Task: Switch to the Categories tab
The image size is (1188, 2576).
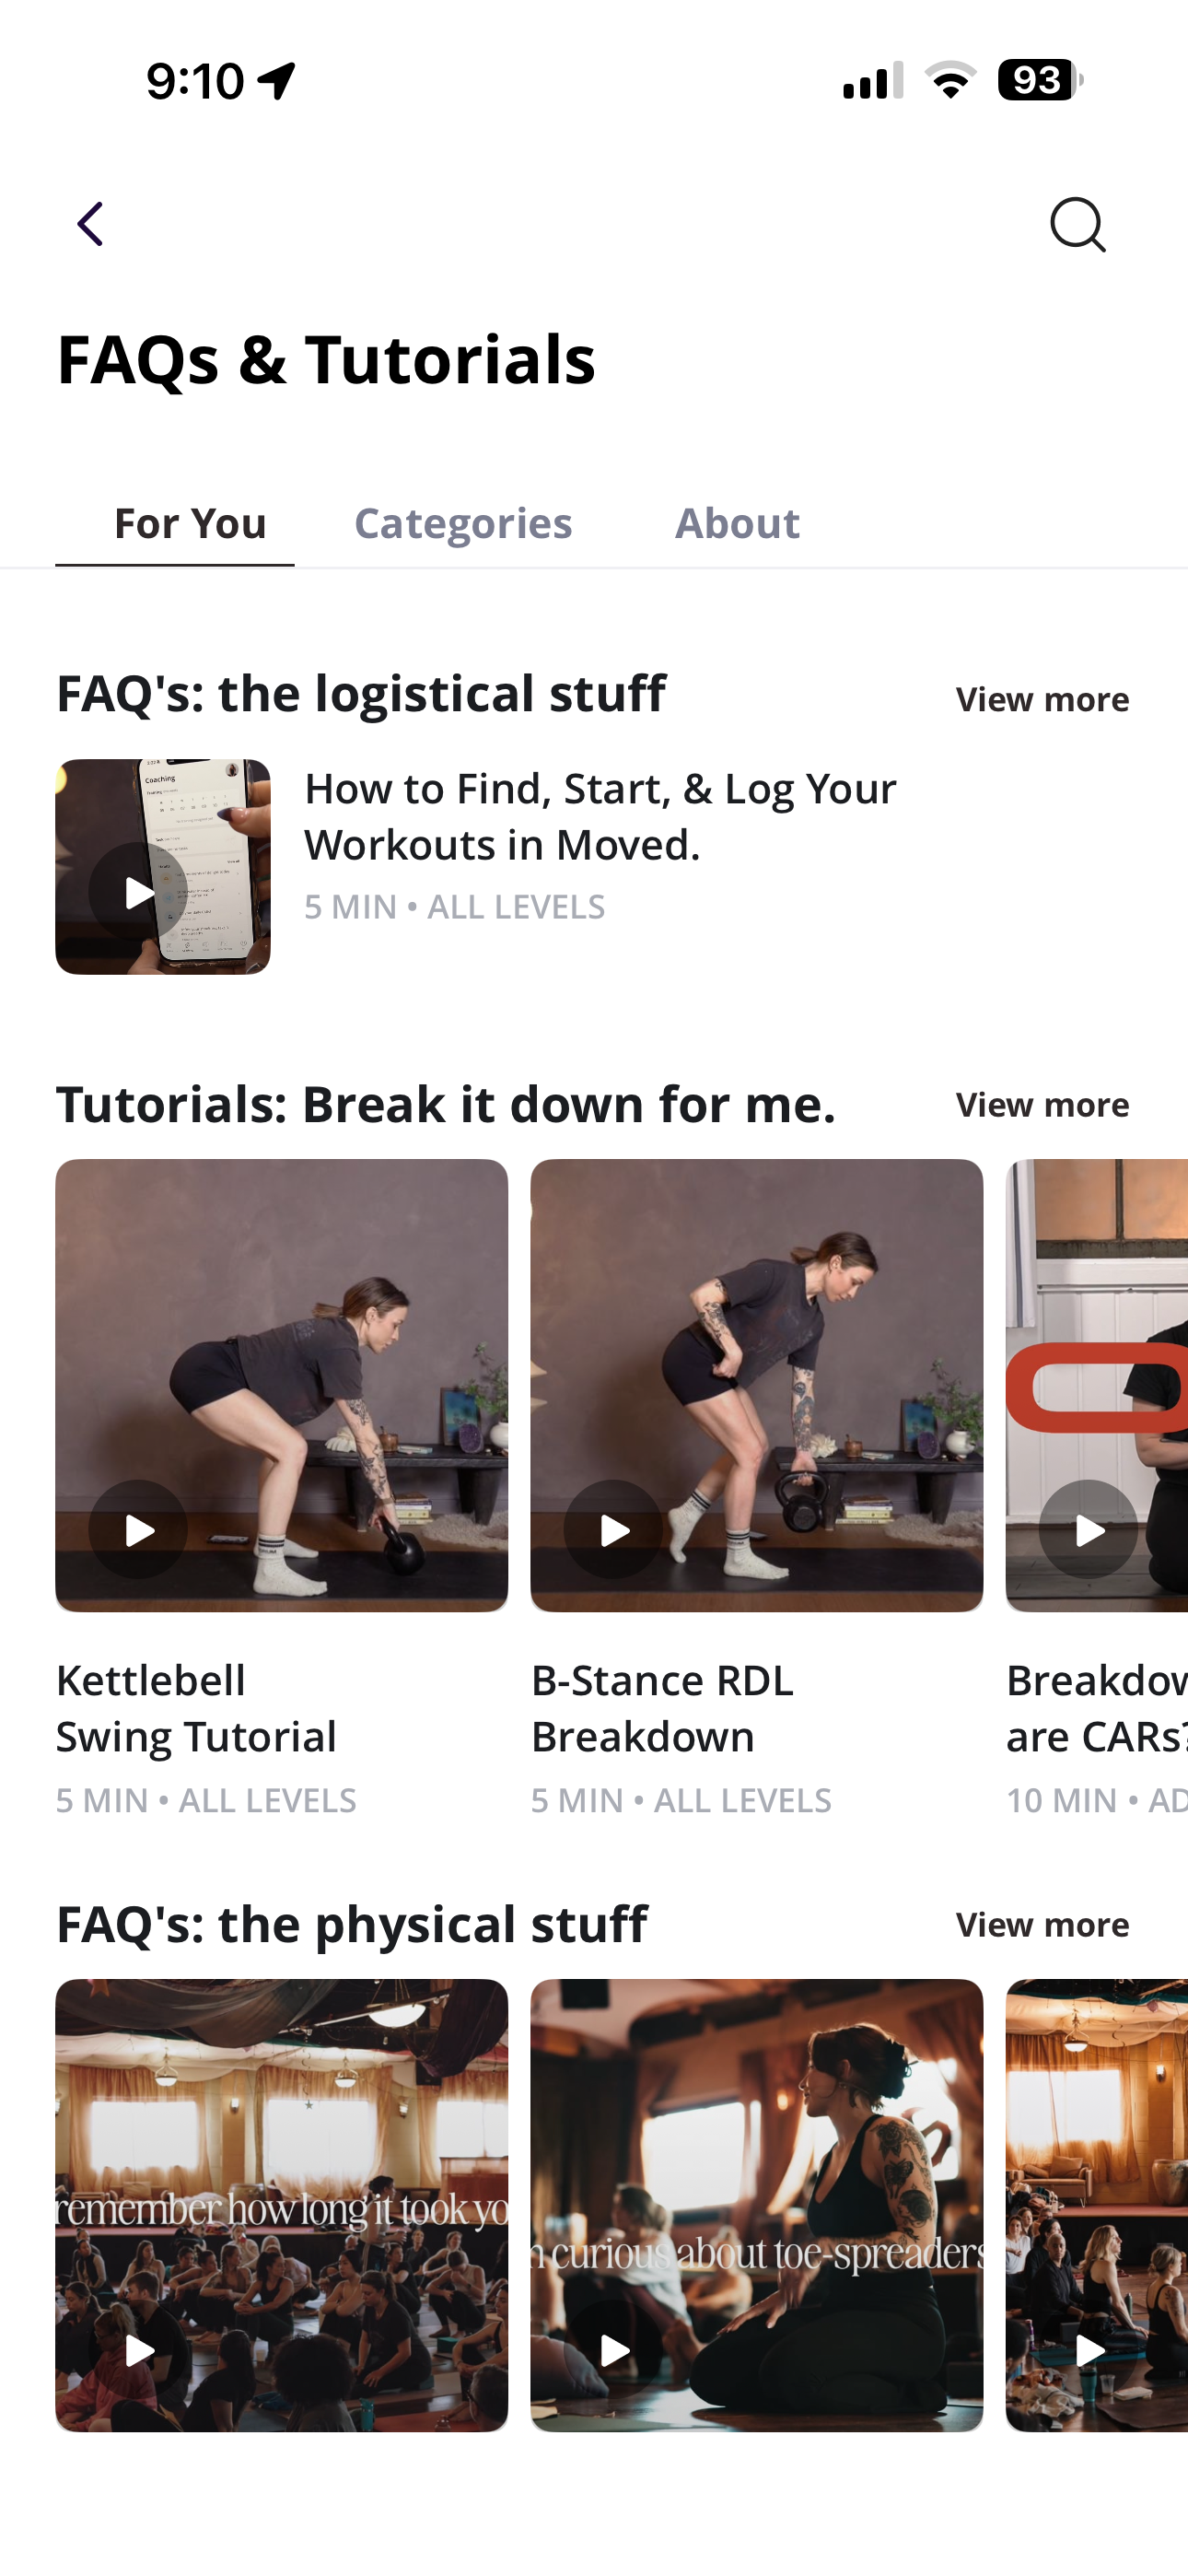Action: (x=463, y=523)
